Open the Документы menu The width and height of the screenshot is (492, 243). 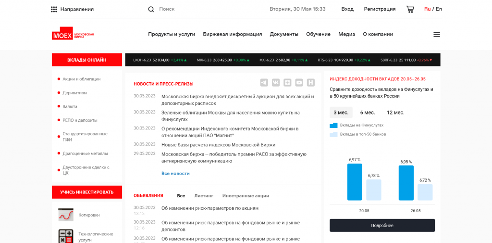pos(284,34)
